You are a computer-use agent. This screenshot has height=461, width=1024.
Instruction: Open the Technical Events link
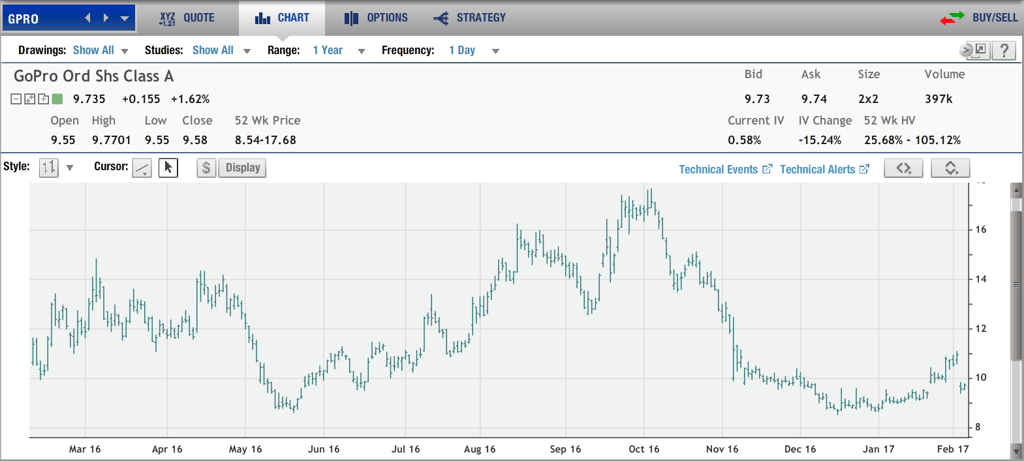coord(725,170)
